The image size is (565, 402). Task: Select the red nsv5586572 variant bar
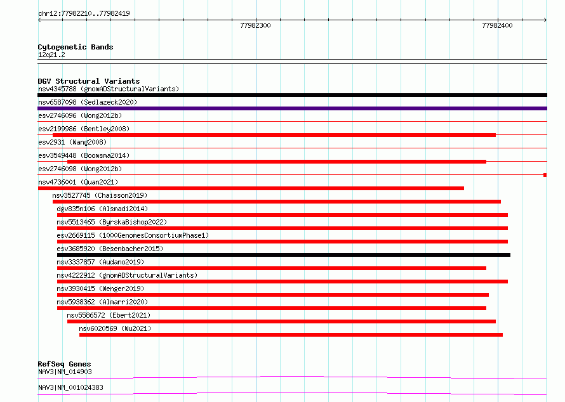tap(281, 321)
